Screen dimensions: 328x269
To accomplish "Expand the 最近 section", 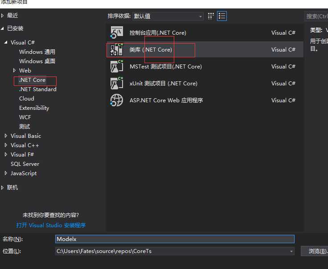I will (x=2, y=16).
